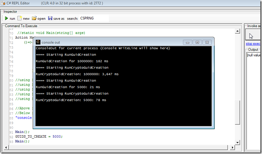Click the left arrow of the horizontal scrollbar

(6, 147)
